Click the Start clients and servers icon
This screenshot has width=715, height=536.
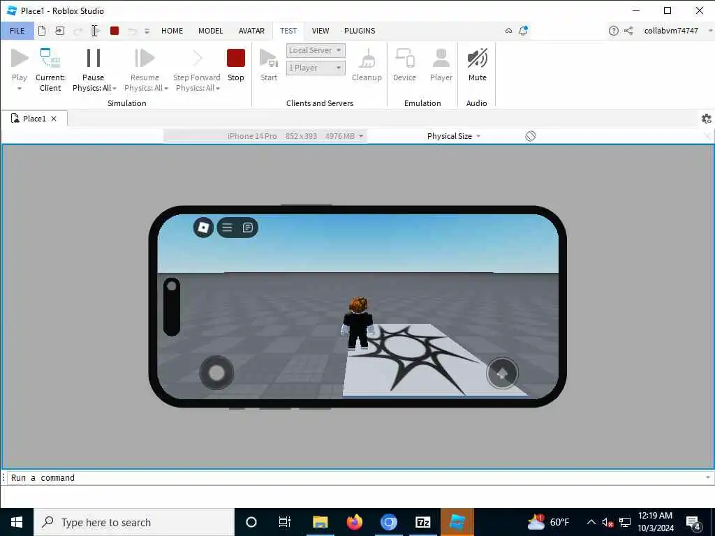pos(269,59)
